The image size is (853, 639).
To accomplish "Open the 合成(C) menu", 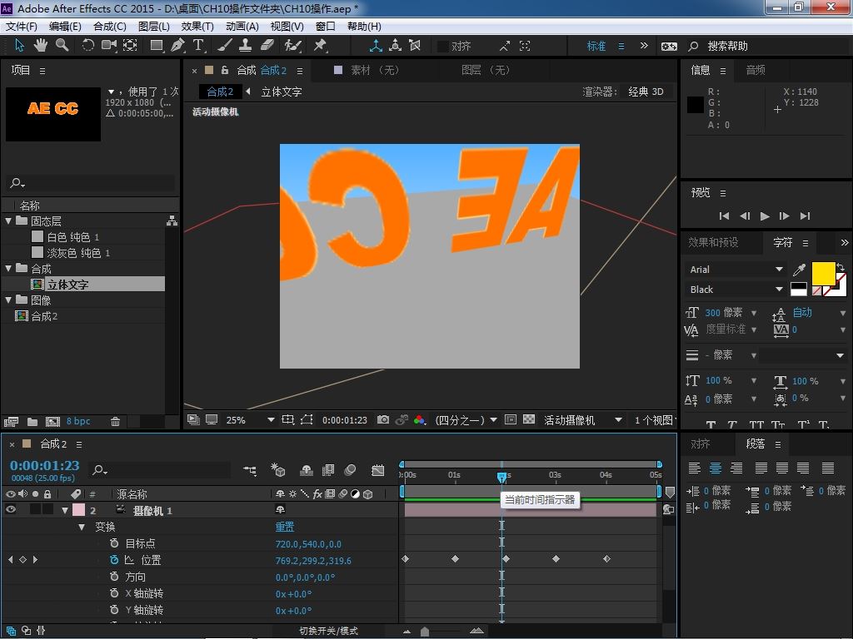I will [110, 26].
